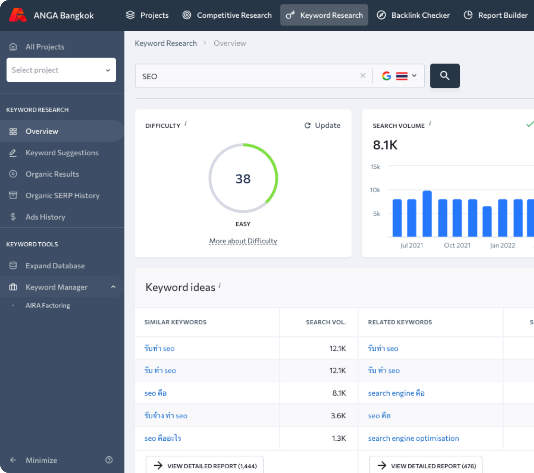The height and width of the screenshot is (473, 534).
Task: Click the Minimize left arrow icon
Action: (13, 460)
